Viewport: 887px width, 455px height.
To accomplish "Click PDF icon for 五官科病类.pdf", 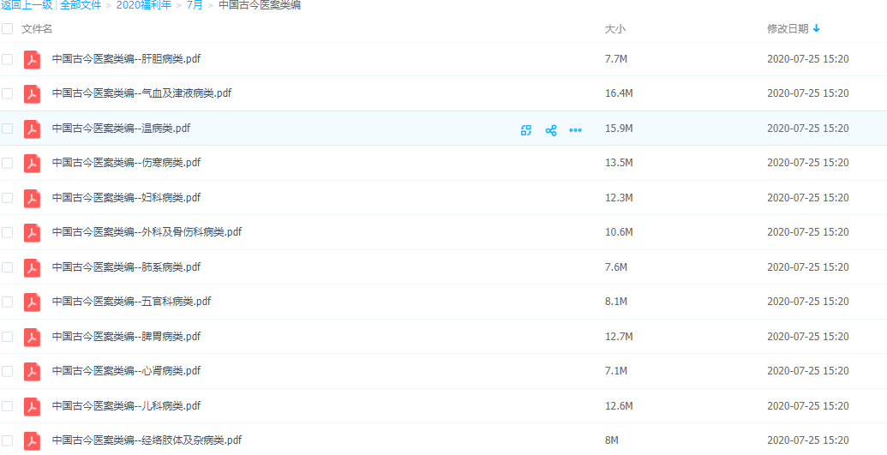I will (x=32, y=302).
